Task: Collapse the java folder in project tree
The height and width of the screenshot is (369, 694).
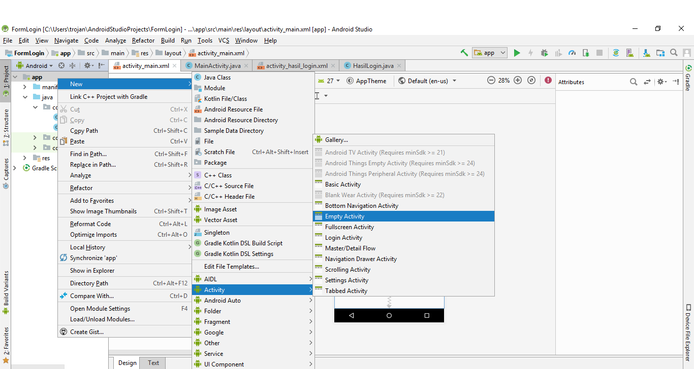Action: click(25, 97)
